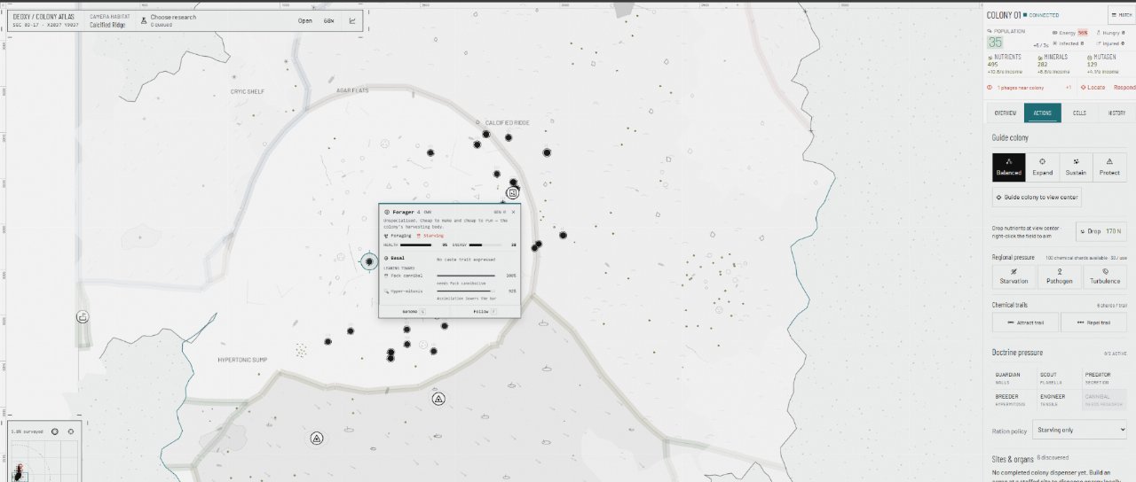This screenshot has width=1136, height=482.
Task: Toggle Breeder doctrine pressure
Action: click(x=1014, y=400)
